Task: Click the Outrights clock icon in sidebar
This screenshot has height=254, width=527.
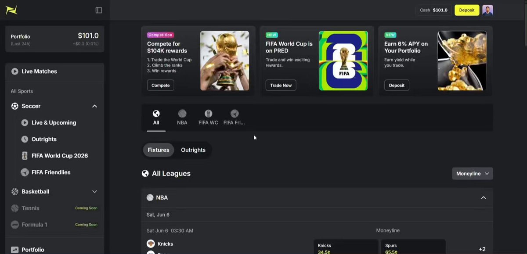Action: point(25,139)
